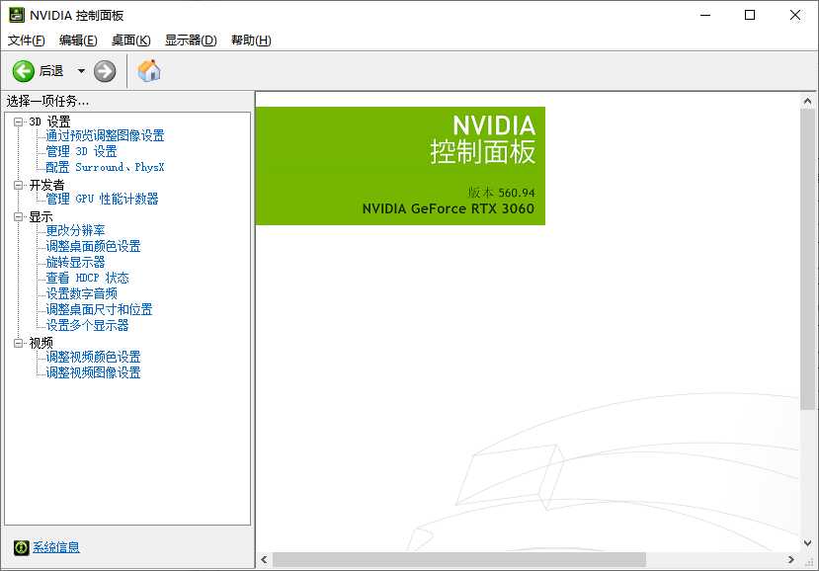Click the 3D 设置 category label
This screenshot has width=819, height=571.
pos(49,122)
